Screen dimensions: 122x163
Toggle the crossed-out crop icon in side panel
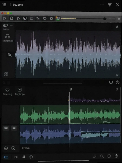click(x=10, y=55)
